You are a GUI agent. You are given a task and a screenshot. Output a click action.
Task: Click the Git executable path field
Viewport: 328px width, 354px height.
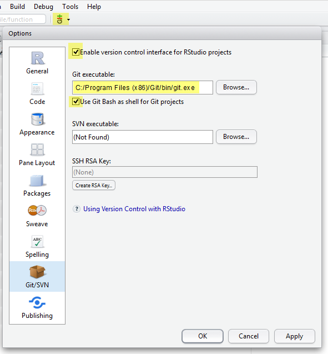(143, 87)
